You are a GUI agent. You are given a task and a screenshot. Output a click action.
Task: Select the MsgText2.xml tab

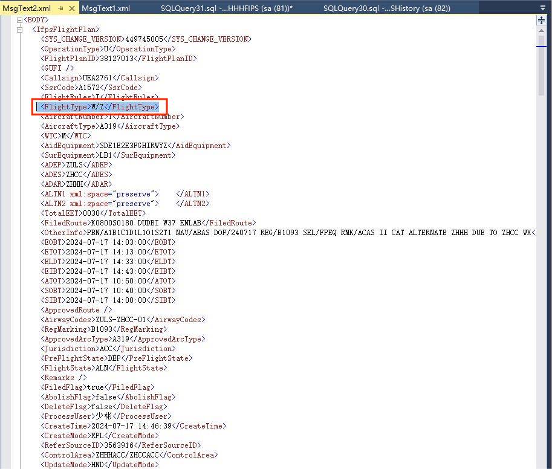[27, 8]
